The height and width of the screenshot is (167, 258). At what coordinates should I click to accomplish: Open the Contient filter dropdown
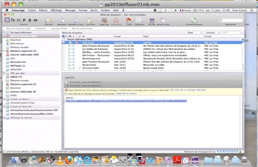pyautogui.click(x=212, y=33)
